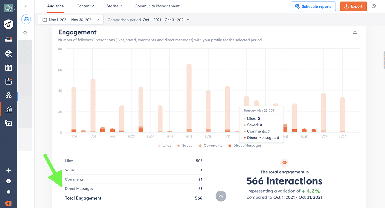This screenshot has width=385, height=208.
Task: Open the Content menu
Action: (85, 6)
